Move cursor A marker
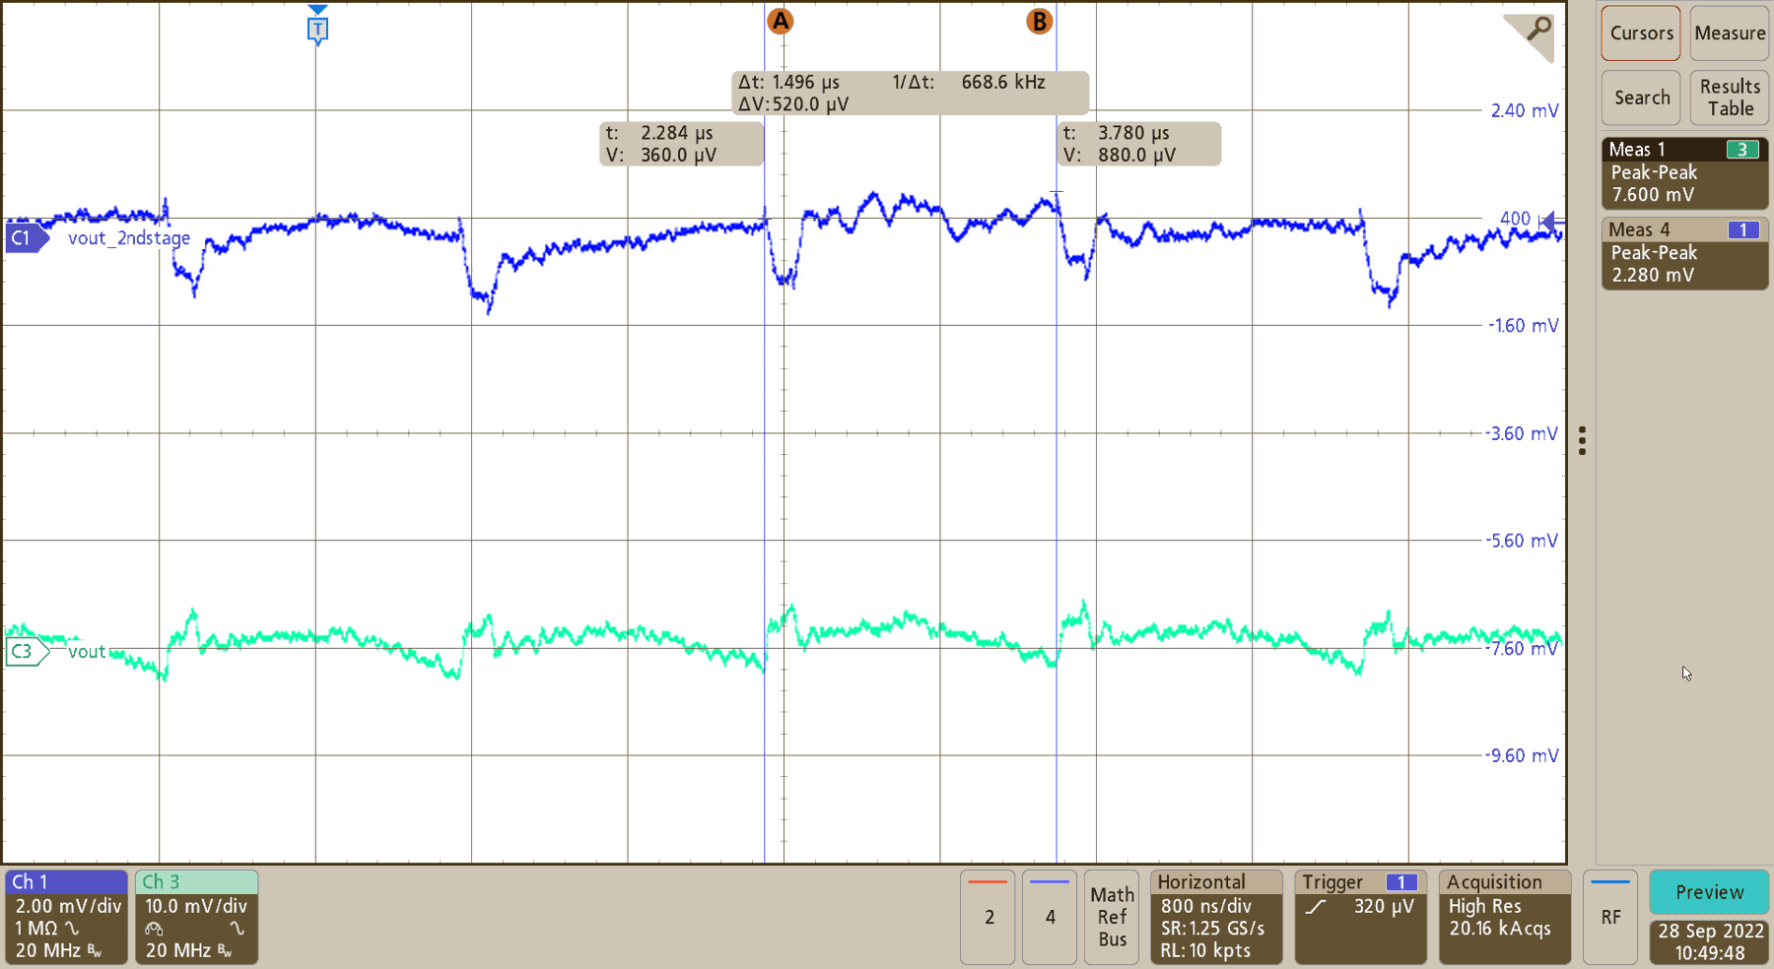The height and width of the screenshot is (969, 1774). [780, 20]
